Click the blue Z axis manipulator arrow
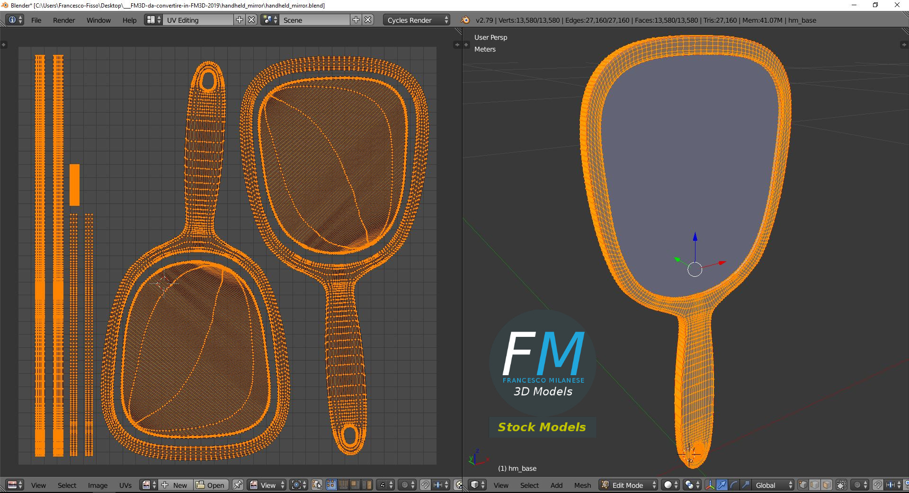 695,237
